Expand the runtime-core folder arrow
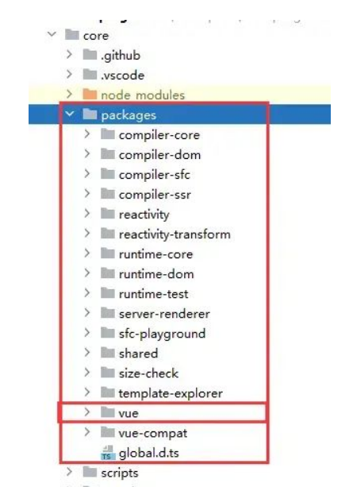 coord(87,253)
